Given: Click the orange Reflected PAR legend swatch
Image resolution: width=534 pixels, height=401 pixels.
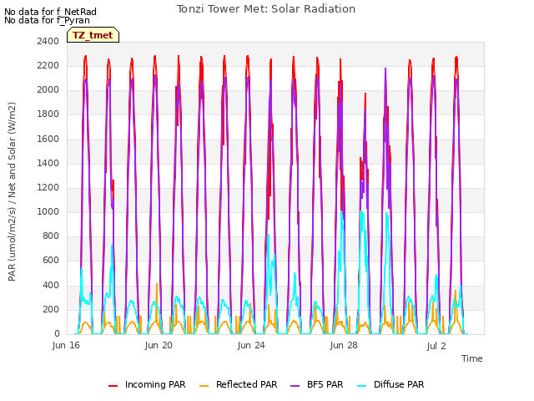Looking at the screenshot, I should (204, 386).
